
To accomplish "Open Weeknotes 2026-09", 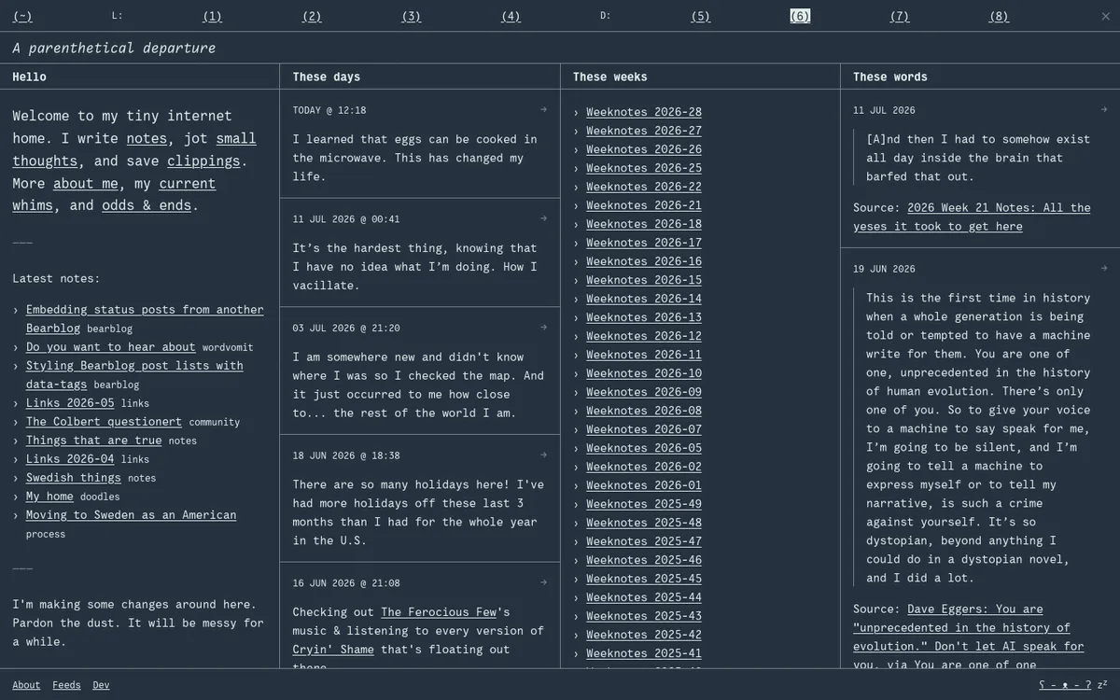I will (644, 391).
